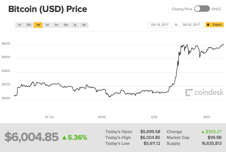Switch to the 1m chart view
This screenshot has width=226, height=152.
click(x=56, y=25)
